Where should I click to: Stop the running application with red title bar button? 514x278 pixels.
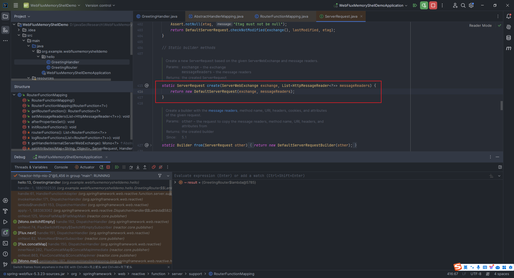point(433,5)
